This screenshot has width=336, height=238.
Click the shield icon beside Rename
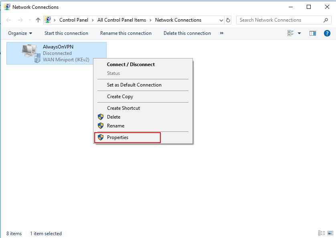click(x=101, y=126)
